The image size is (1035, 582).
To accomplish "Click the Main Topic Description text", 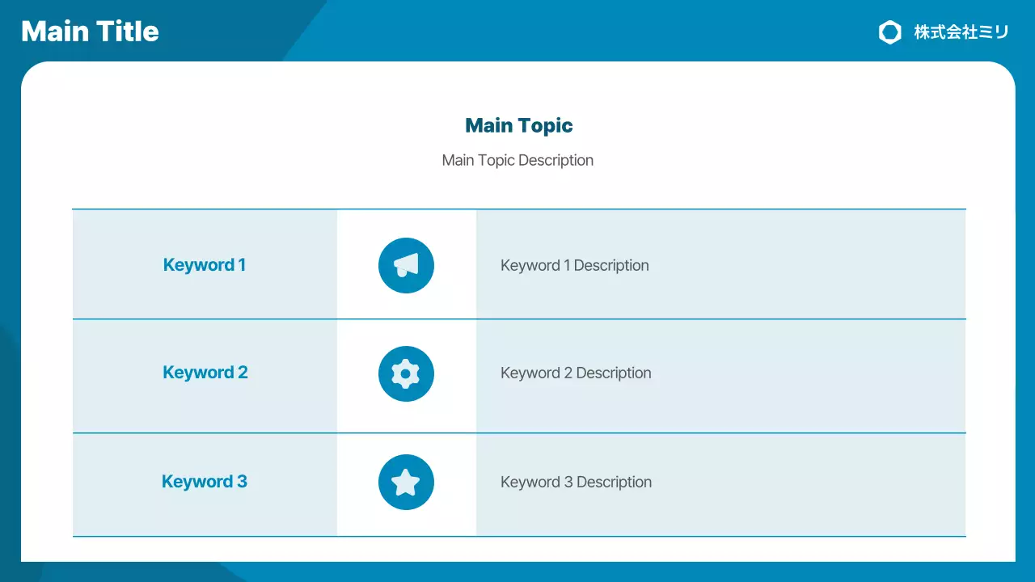I will point(517,160).
